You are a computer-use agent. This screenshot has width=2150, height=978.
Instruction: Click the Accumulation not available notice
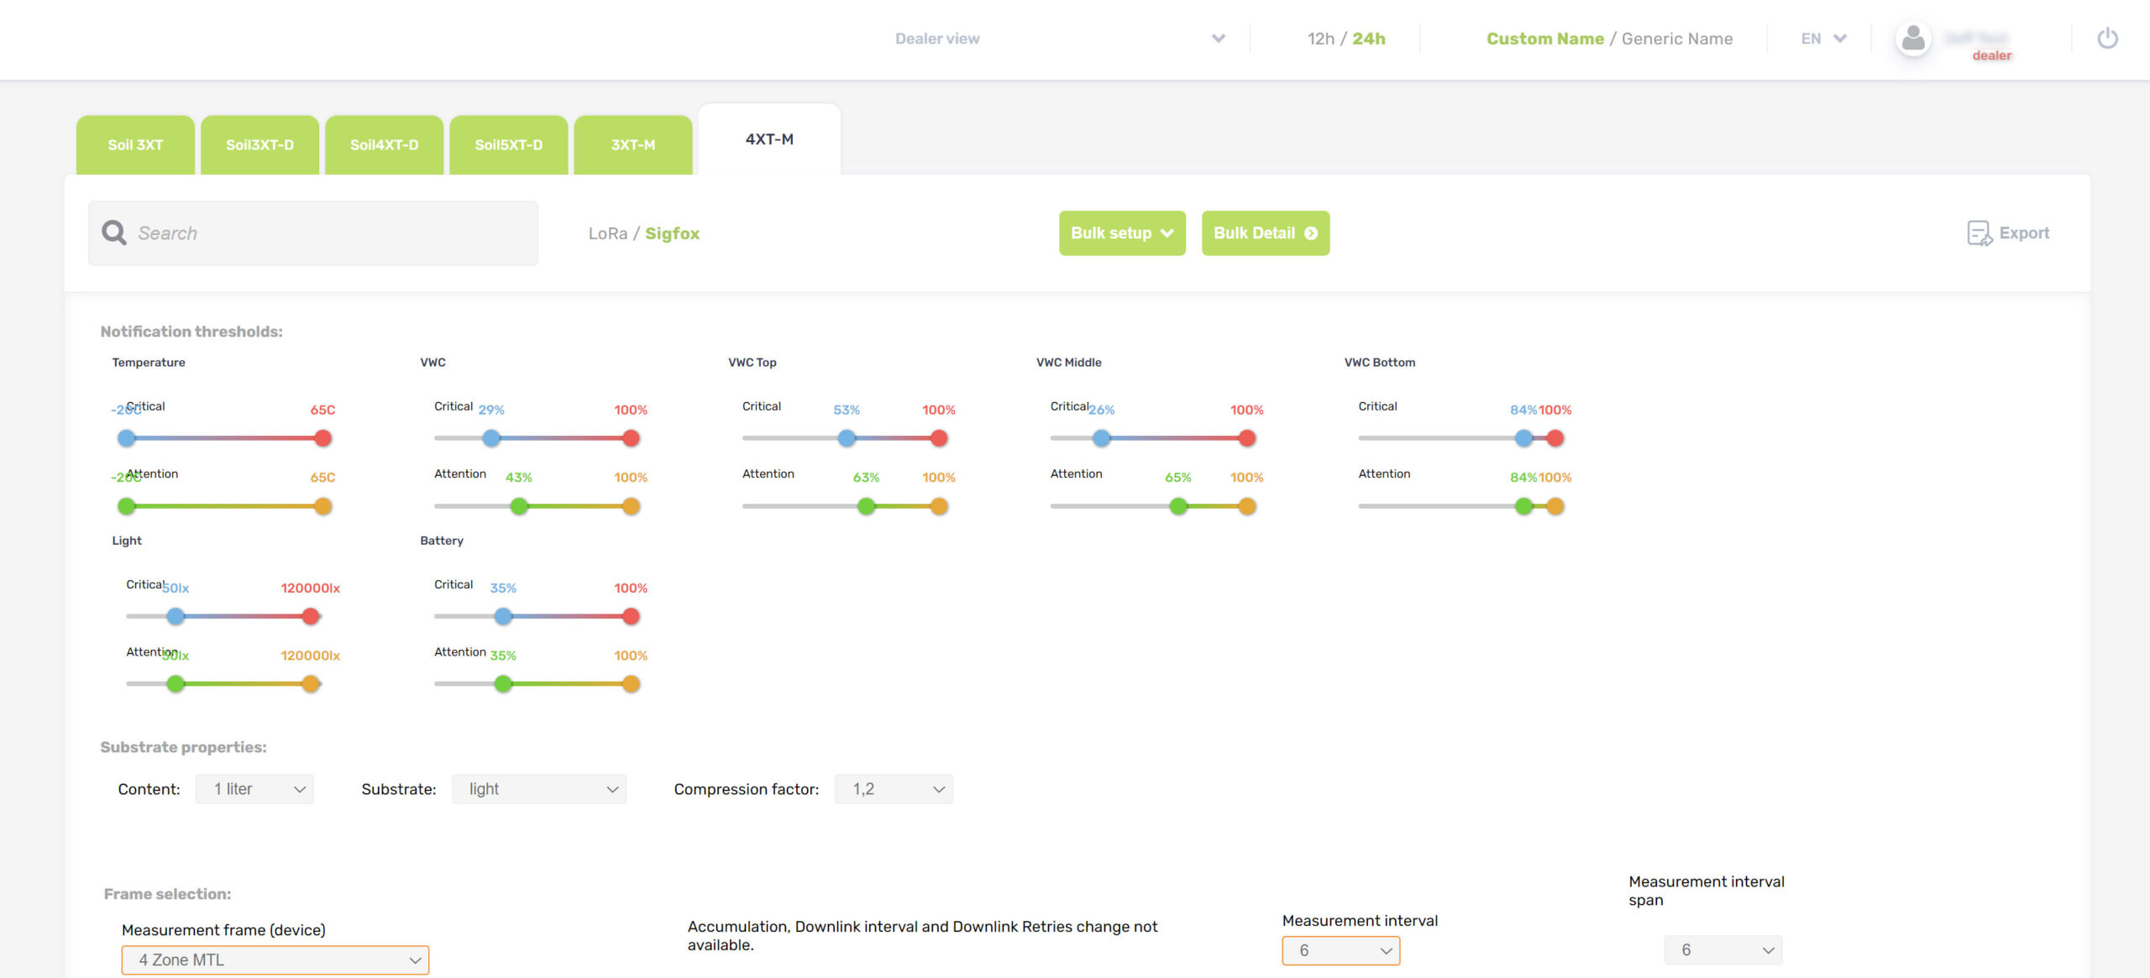922,935
